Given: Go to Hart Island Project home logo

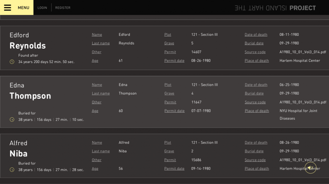Looking at the screenshot, I should (x=275, y=8).
